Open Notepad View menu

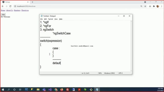(x=56, y=19)
